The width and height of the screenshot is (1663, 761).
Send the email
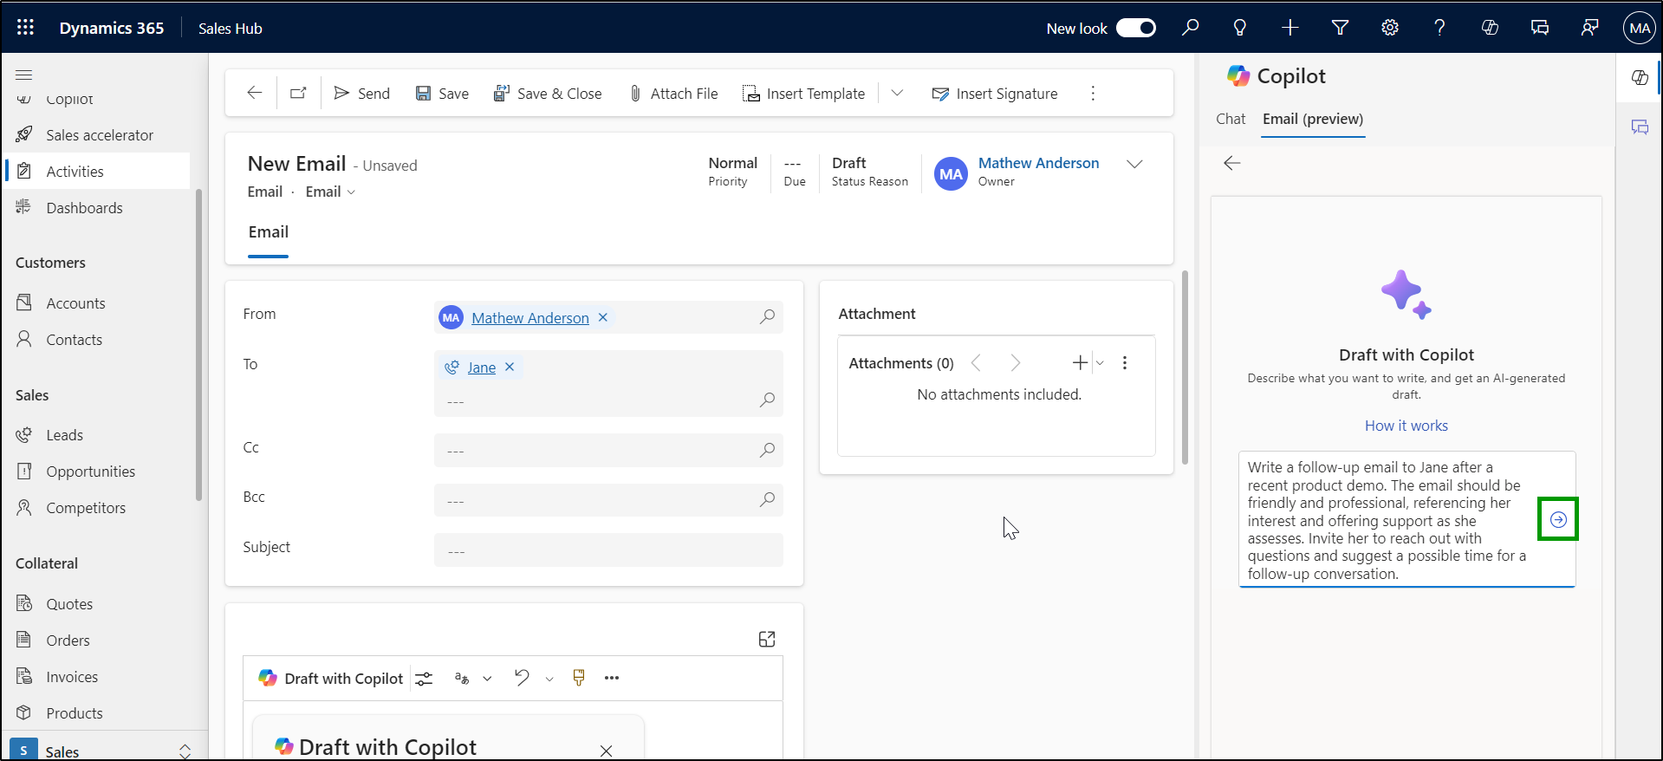[362, 94]
